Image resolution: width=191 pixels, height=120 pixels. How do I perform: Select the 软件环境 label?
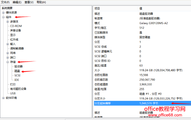tap(11, 98)
